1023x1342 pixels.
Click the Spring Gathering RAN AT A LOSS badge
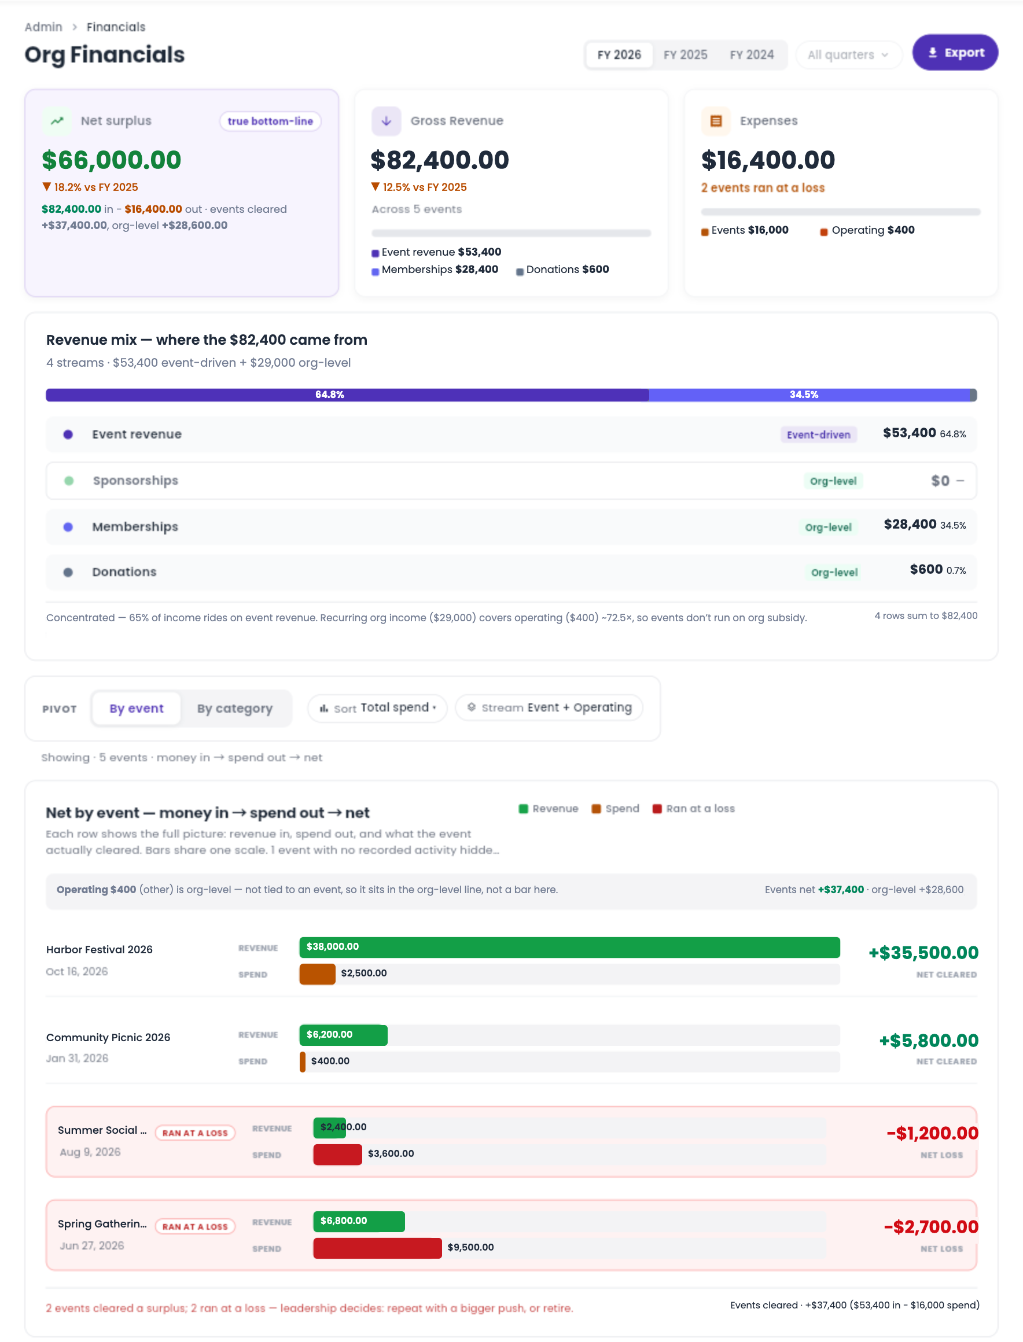coord(195,1226)
